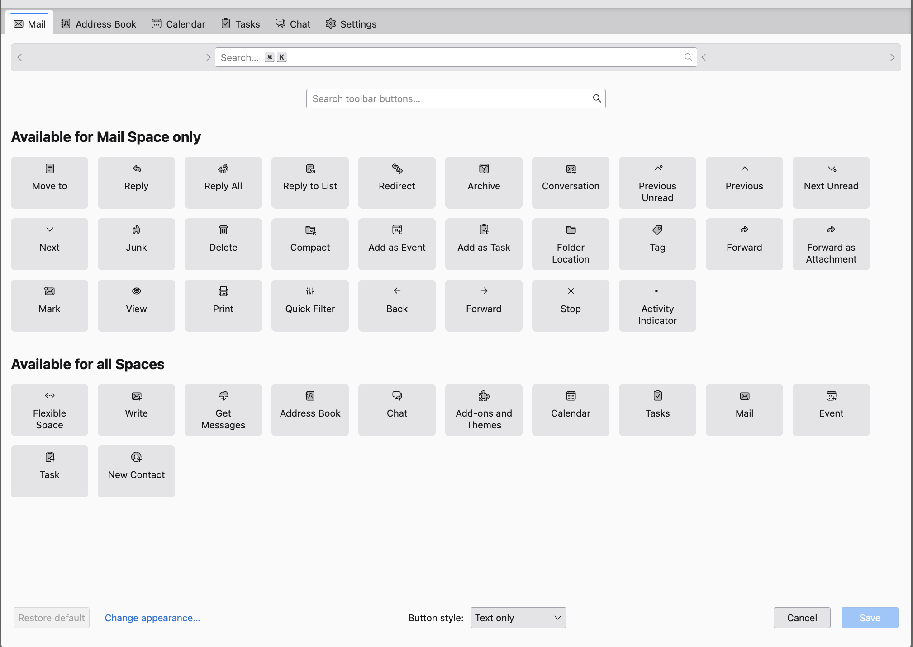913x647 pixels.
Task: Open the Settings tab
Action: coord(351,24)
